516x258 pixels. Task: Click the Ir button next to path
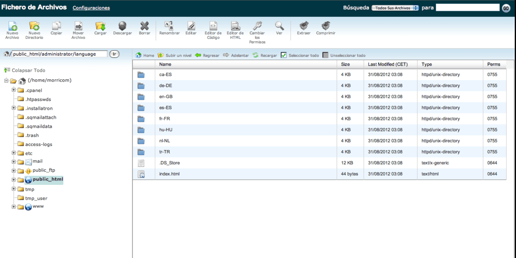[x=114, y=54]
